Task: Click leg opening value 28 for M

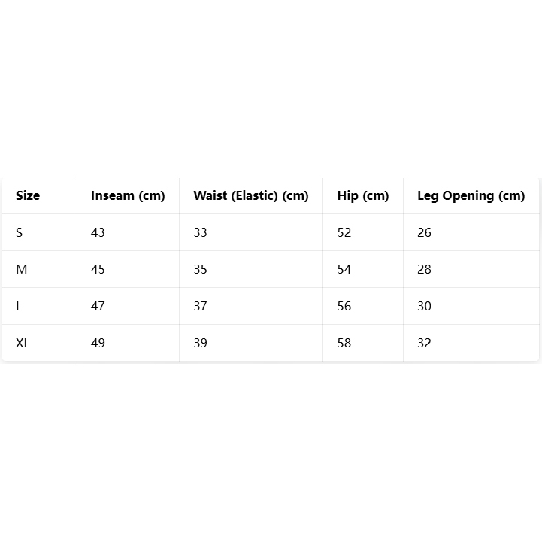Action: click(x=425, y=269)
